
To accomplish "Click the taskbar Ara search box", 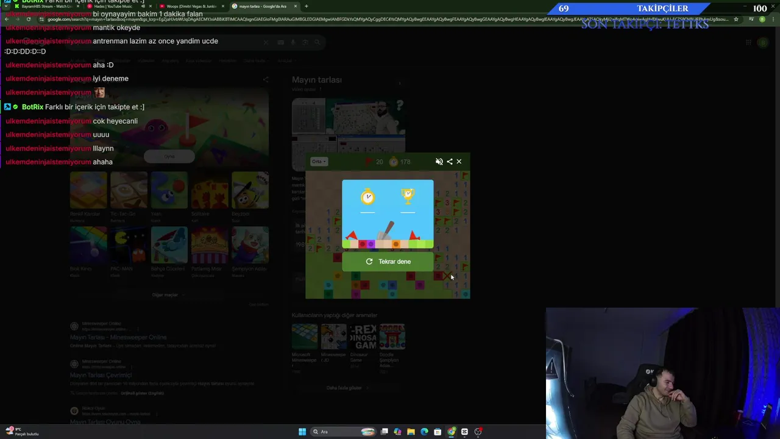I will [x=344, y=432].
